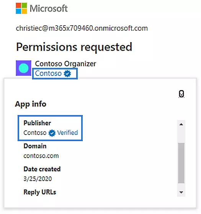
Task: Click the Microsoft four-color logo
Action: point(21,8)
